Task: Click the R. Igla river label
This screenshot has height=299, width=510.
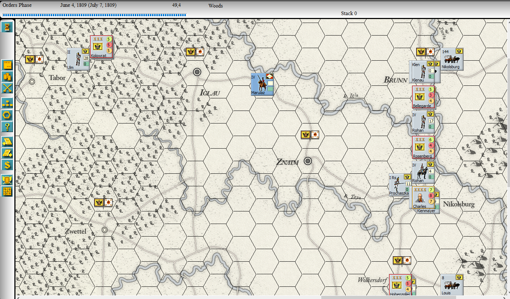Action: click(x=351, y=95)
